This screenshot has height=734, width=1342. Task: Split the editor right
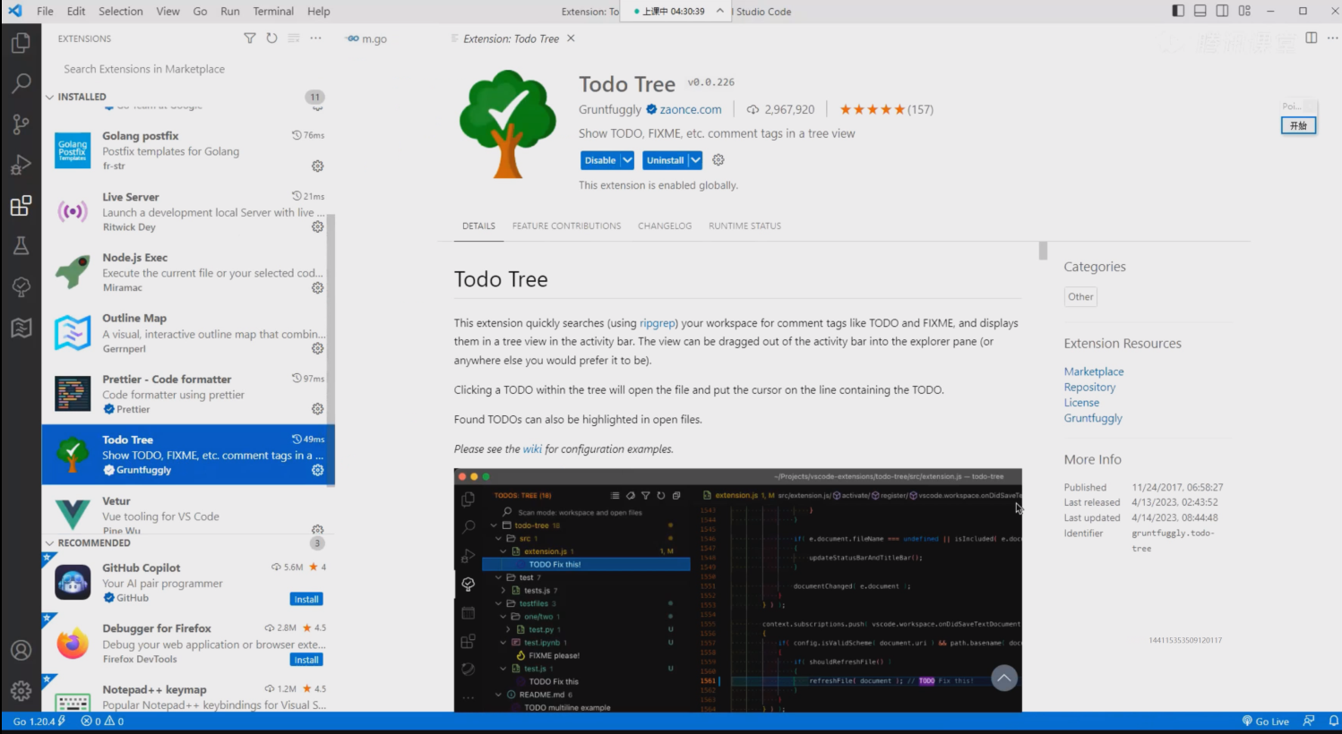[x=1312, y=38]
